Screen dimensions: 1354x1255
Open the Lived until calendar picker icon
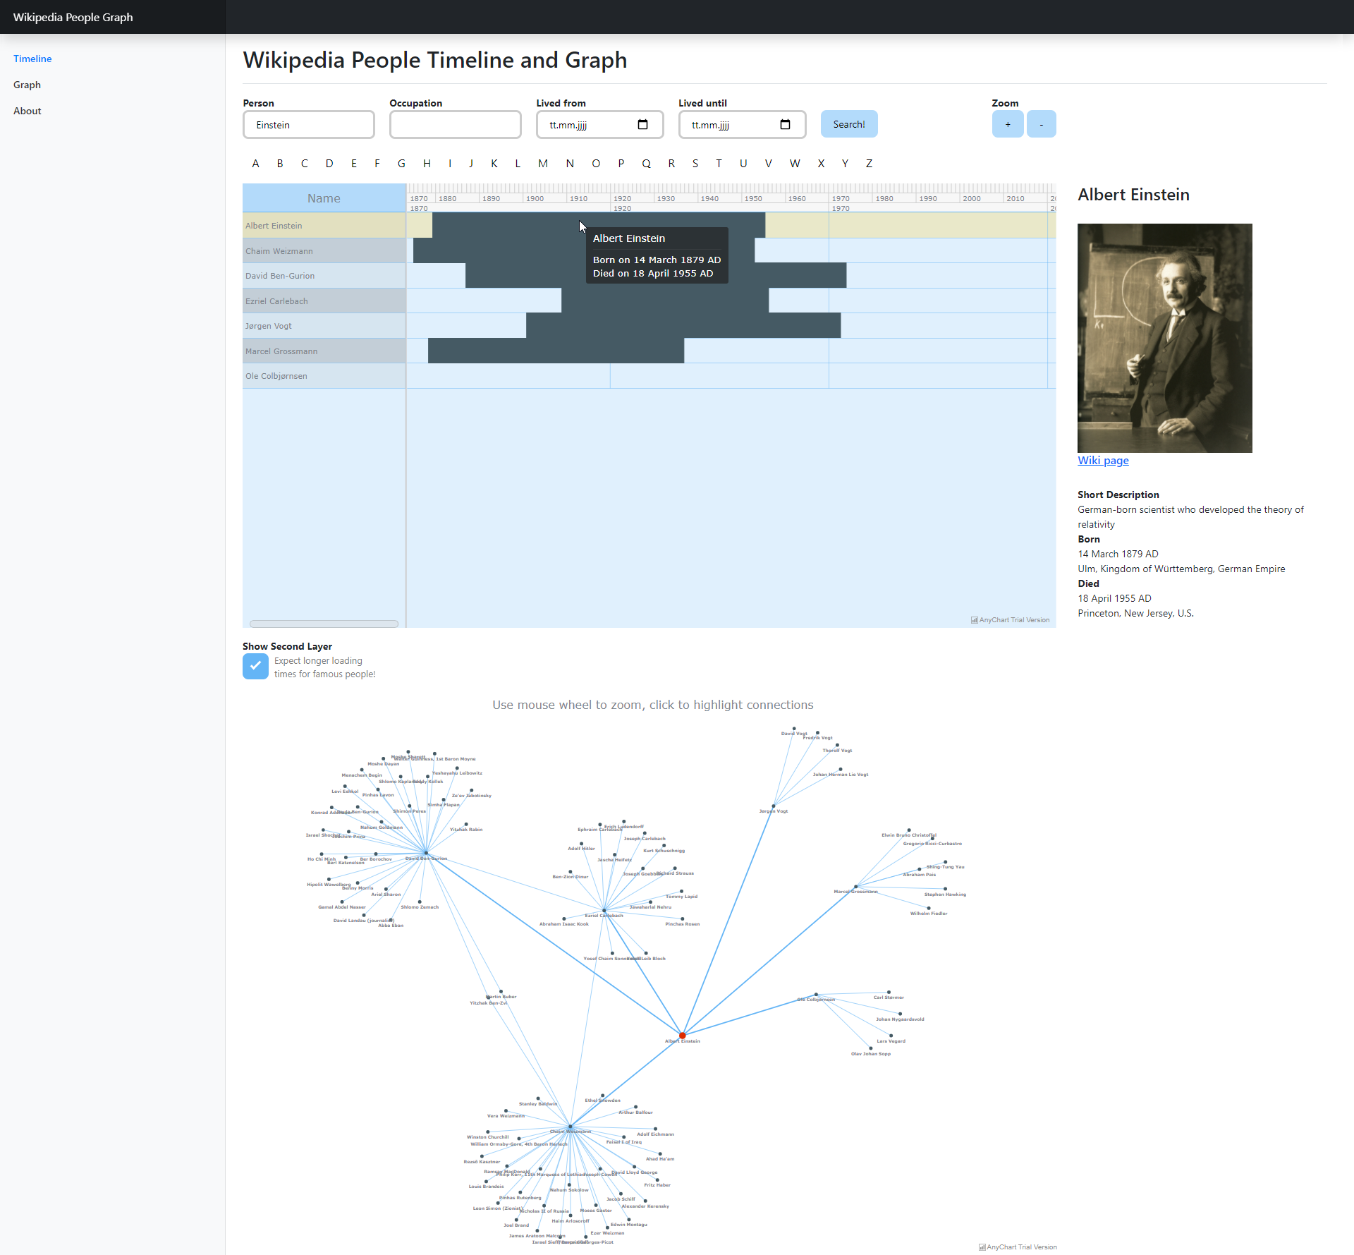pos(785,125)
